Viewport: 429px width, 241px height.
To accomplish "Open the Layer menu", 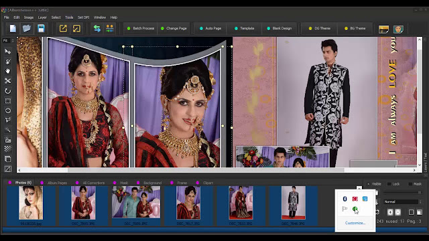I will pos(42,17).
